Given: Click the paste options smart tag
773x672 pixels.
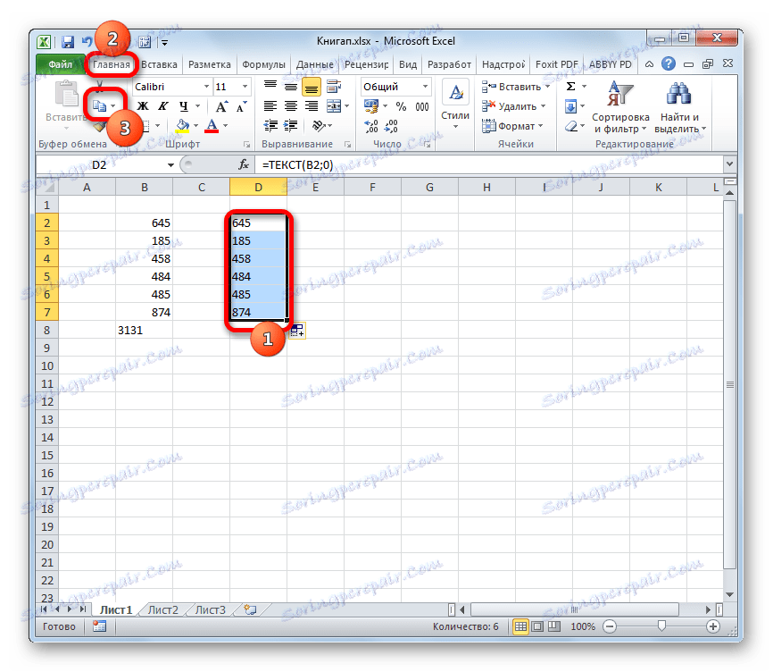Looking at the screenshot, I should tap(297, 331).
